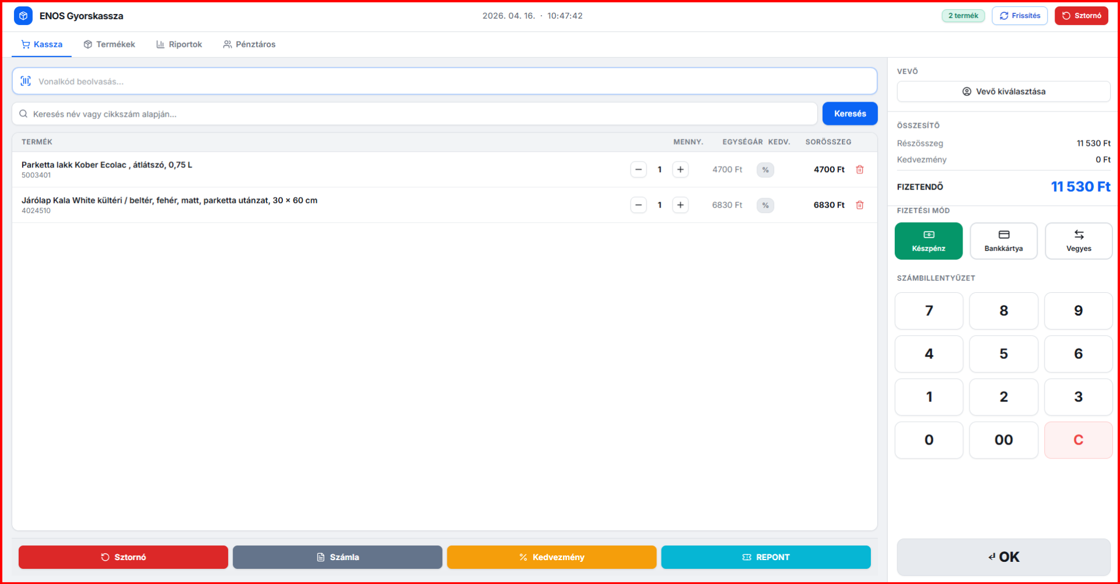1120x584 pixels.
Task: Click the orange Kedvezmény button
Action: 551,557
